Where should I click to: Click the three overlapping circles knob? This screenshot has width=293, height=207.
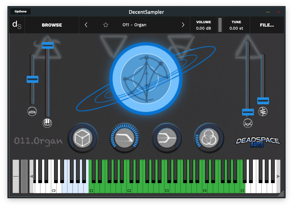(209, 138)
